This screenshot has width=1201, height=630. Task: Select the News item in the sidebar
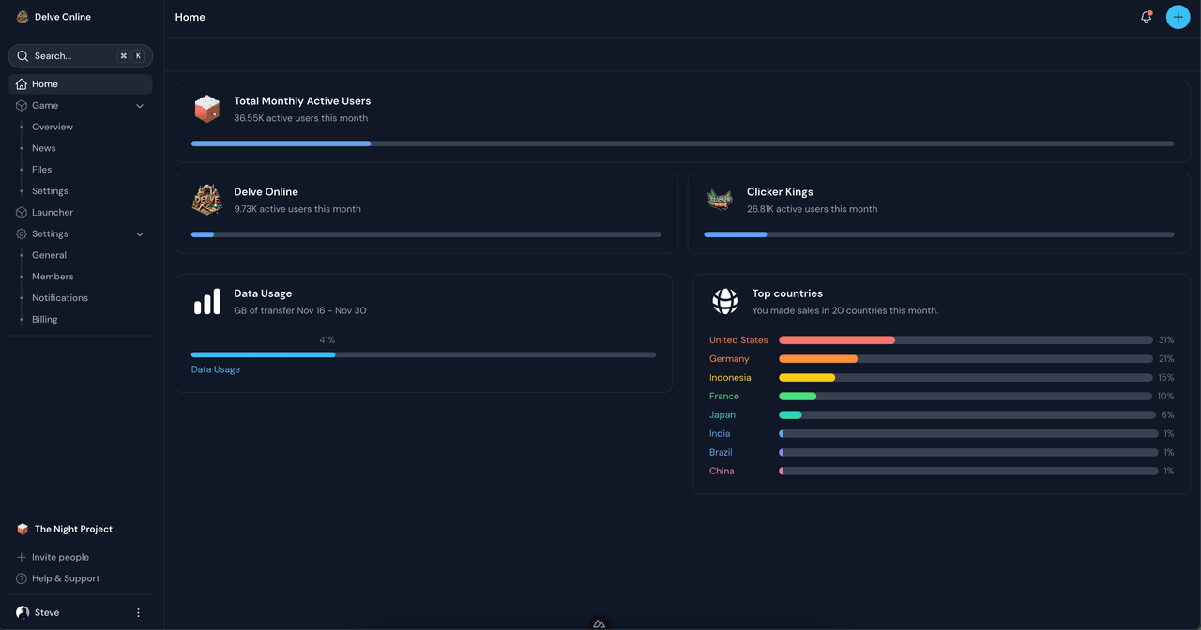tap(43, 147)
